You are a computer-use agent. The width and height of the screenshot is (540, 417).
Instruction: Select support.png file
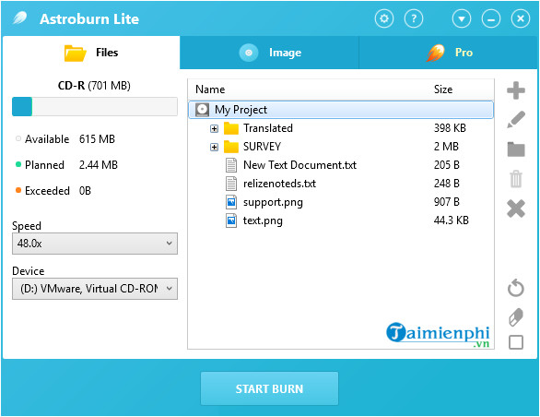click(x=341, y=202)
